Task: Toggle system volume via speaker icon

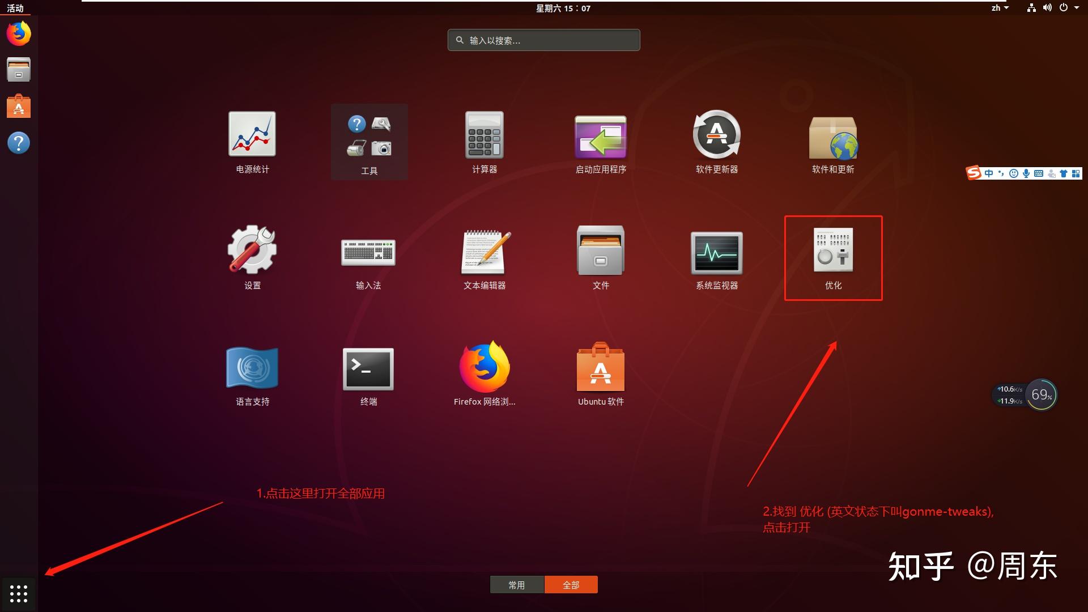Action: 1048,7
